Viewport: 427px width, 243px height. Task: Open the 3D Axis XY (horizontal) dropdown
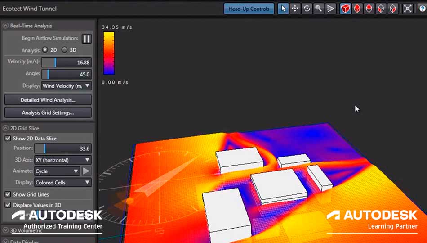(63, 160)
